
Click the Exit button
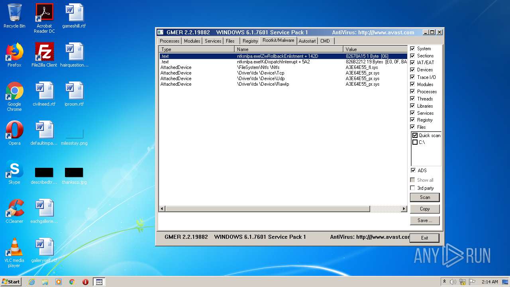pyautogui.click(x=425, y=238)
